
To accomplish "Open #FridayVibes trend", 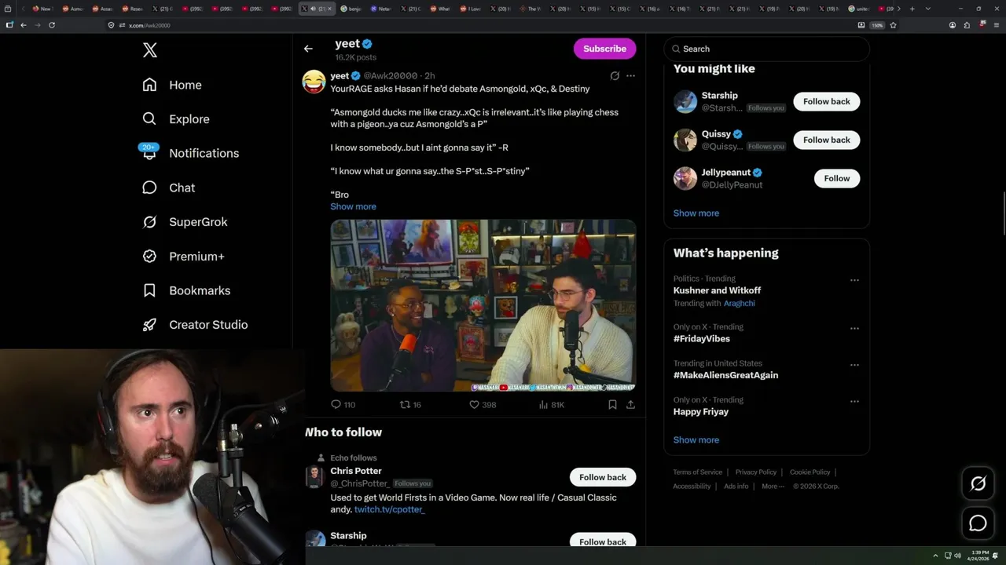I will 701,339.
